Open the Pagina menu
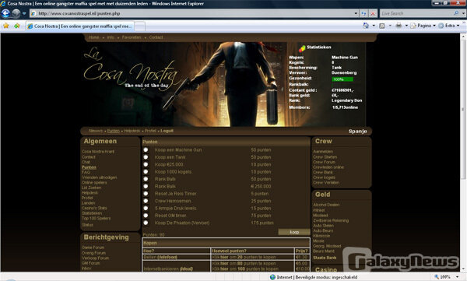The height and width of the screenshot is (281, 467). pos(423,26)
